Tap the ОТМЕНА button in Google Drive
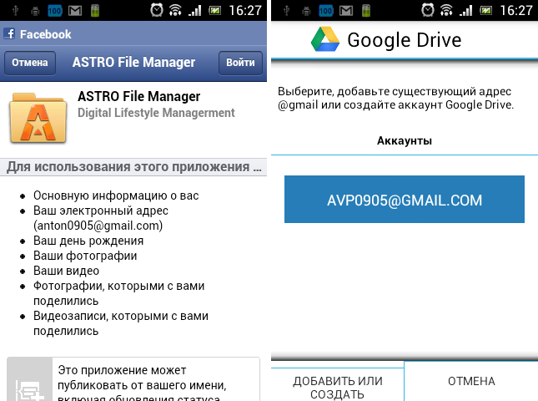The width and height of the screenshot is (538, 401). 471,381
